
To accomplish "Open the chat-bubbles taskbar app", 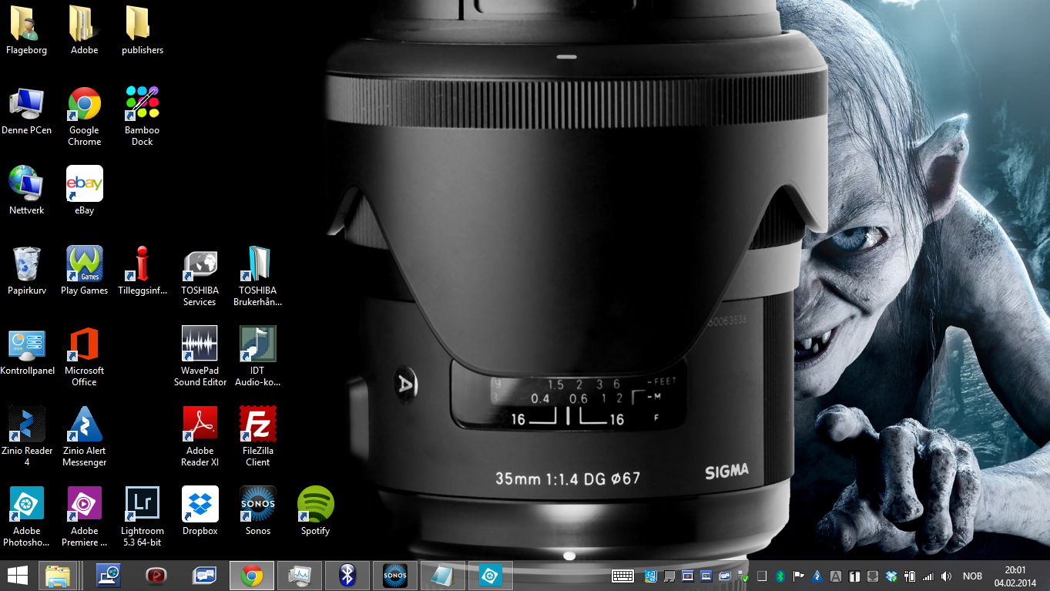I will pyautogui.click(x=204, y=576).
